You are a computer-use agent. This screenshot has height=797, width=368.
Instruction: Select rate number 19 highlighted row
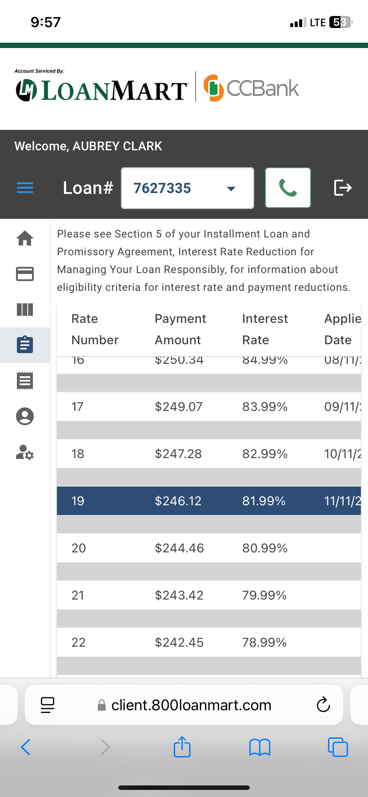(x=208, y=501)
